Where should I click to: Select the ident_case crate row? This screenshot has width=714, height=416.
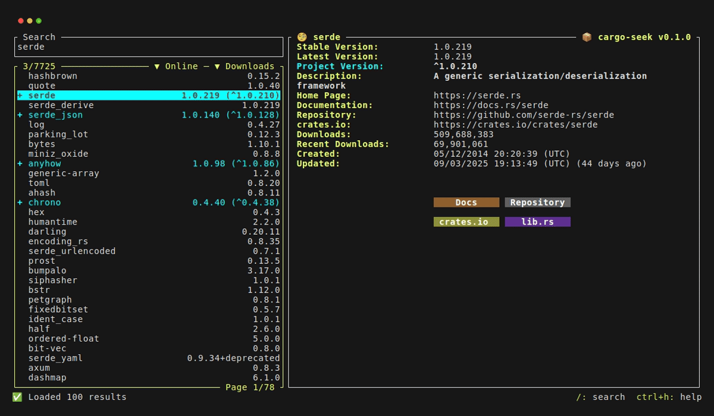coord(149,319)
